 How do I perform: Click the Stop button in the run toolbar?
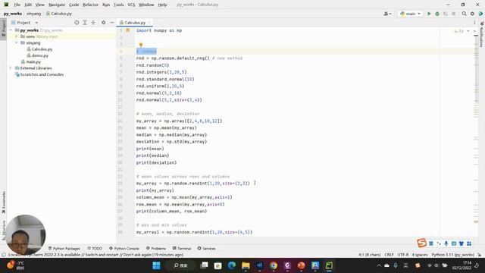[453, 14]
